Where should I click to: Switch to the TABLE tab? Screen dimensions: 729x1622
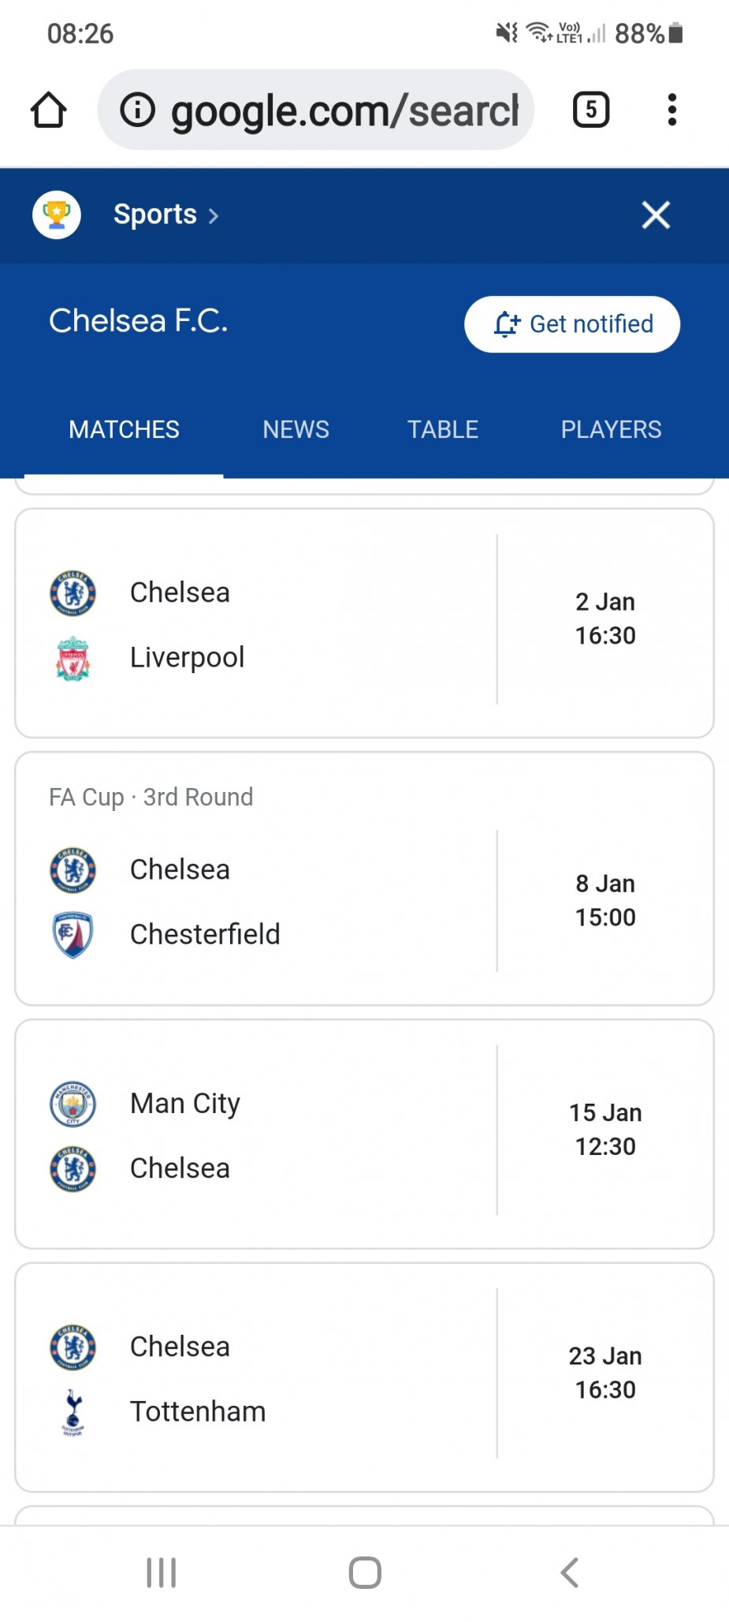(x=442, y=429)
